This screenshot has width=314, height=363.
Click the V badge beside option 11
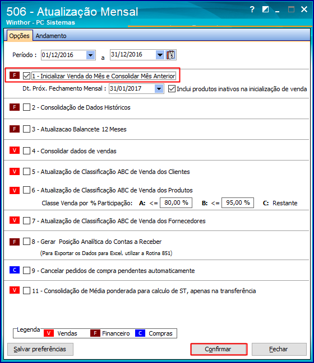coord(15,290)
